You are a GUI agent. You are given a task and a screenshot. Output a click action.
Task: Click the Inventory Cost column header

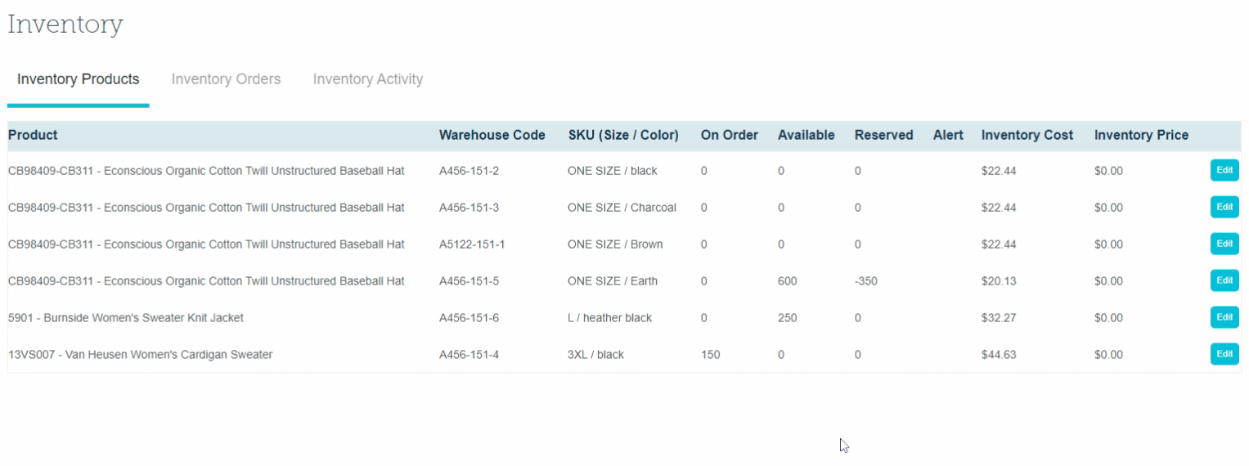(1027, 135)
